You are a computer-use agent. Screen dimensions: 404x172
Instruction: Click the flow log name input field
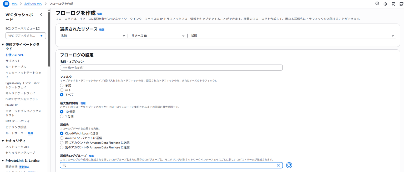pyautogui.click(x=171, y=67)
